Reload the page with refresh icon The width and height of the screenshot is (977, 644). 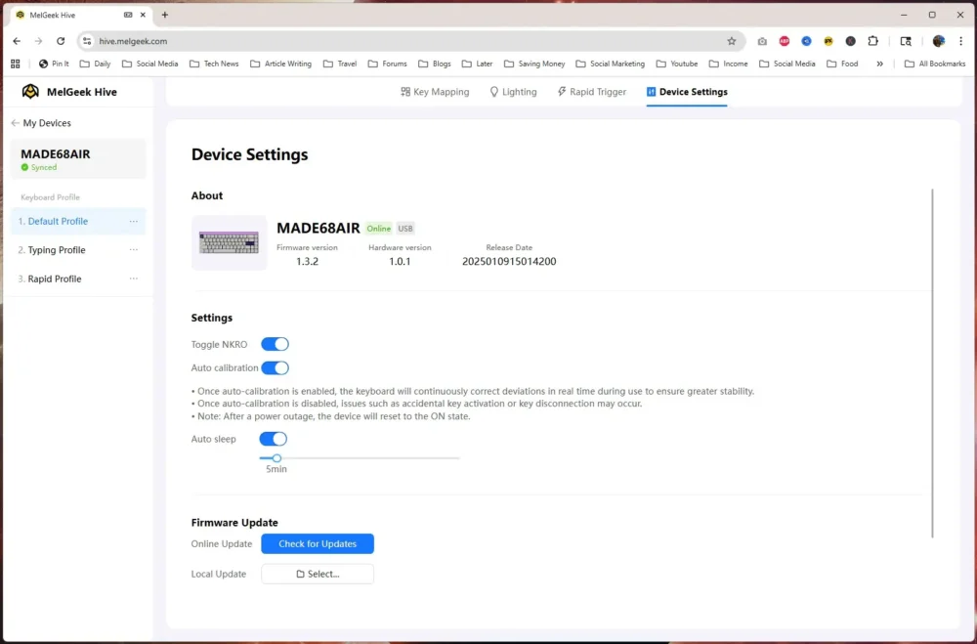coord(61,41)
